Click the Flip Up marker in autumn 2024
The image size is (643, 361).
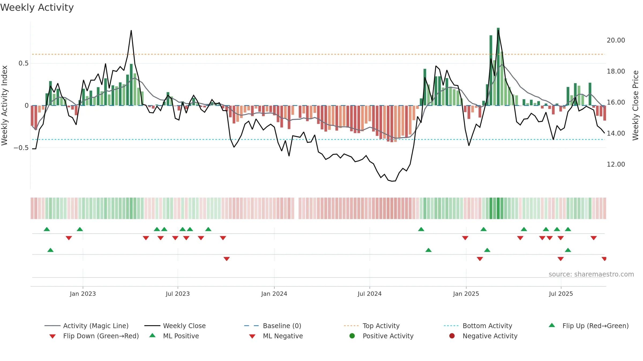point(421,229)
